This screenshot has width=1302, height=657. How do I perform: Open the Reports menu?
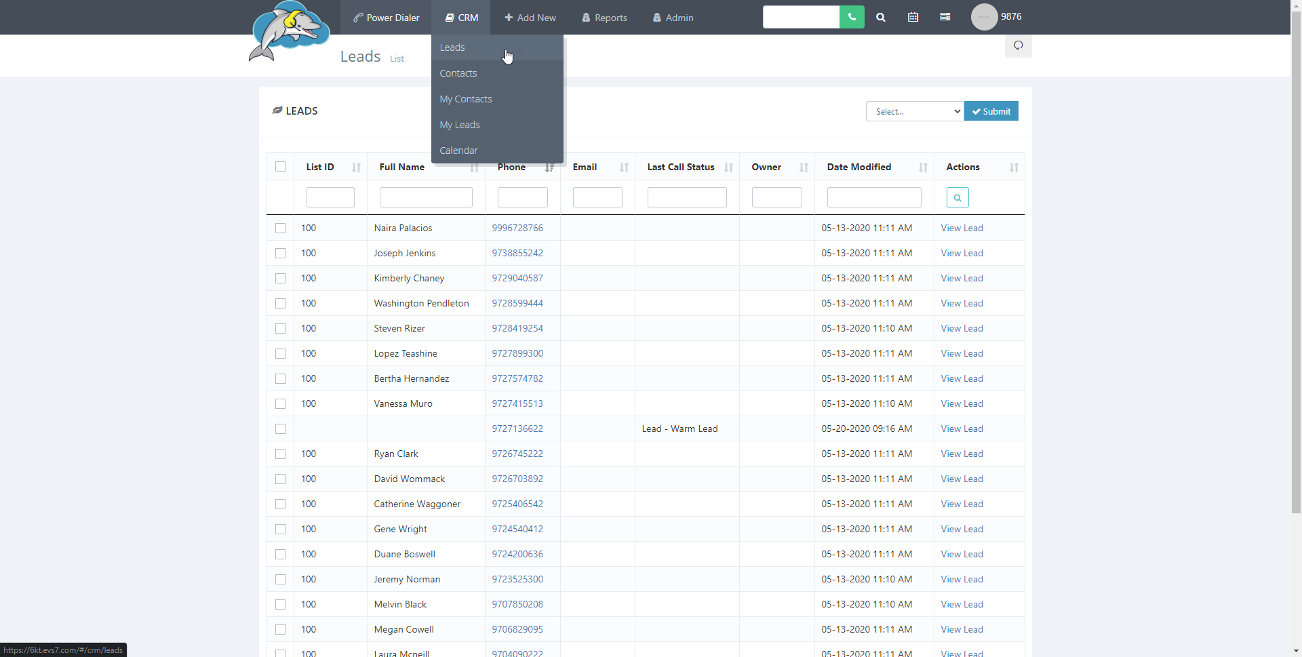[604, 18]
